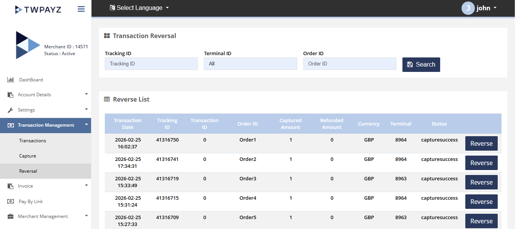516x229 pixels.
Task: Click the hamburger menu icon
Action: click(81, 9)
